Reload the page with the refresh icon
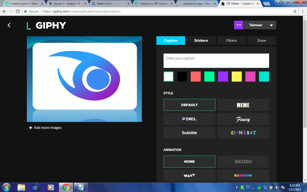 pos(18,12)
